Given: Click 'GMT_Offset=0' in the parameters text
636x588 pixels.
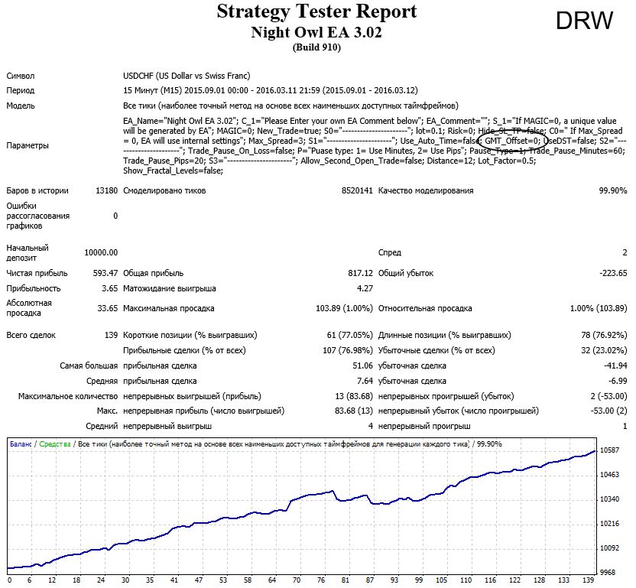Looking at the screenshot, I should pos(512,141).
